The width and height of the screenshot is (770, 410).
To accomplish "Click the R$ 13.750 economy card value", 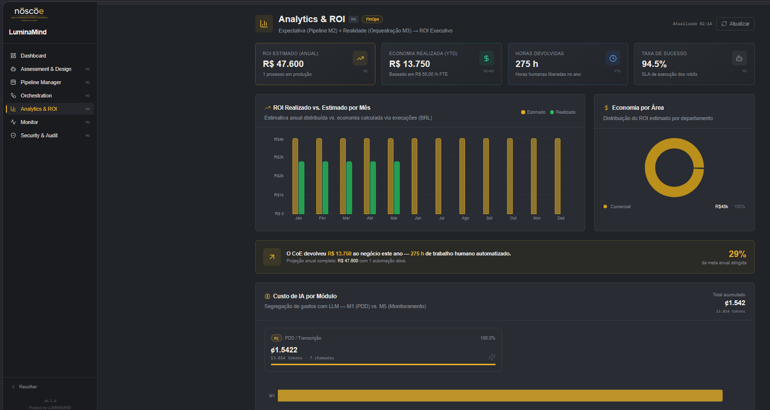I will tap(409, 64).
